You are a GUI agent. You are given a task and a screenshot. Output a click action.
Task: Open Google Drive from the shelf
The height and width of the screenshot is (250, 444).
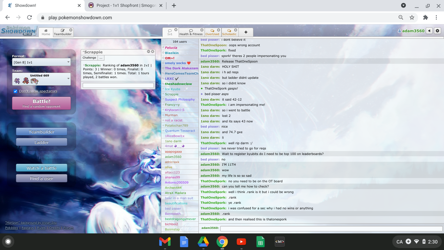click(203, 242)
